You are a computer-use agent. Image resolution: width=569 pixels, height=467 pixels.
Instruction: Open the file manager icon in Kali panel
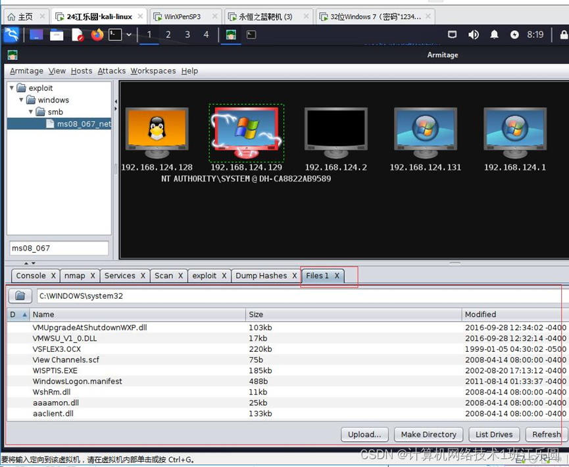point(57,35)
